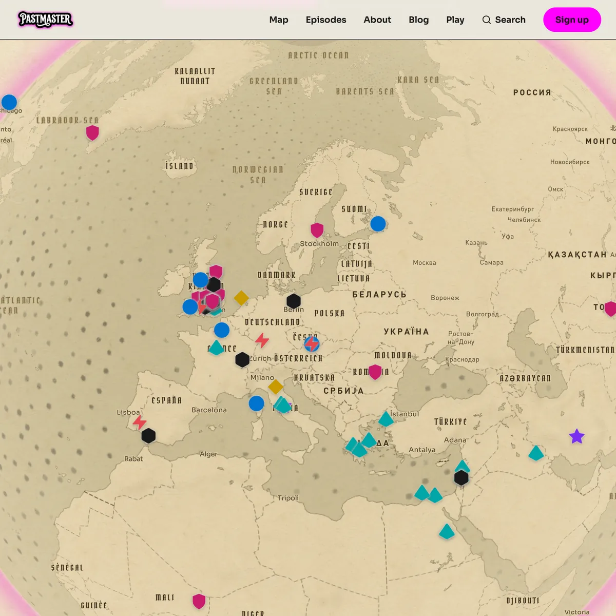Click the Москва city label
Screen dimensions: 616x616
pos(425,263)
